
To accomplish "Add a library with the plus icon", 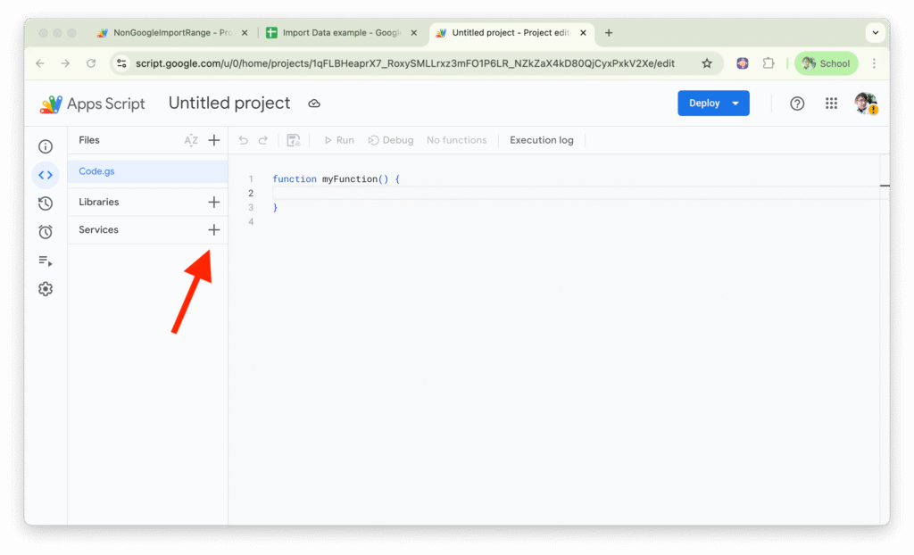I will 213,202.
